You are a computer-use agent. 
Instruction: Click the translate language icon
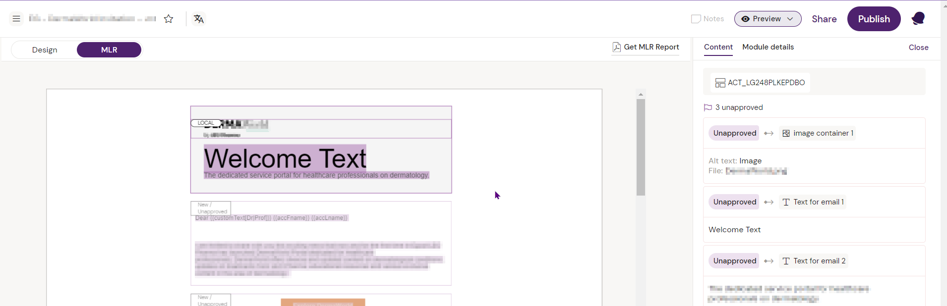199,19
